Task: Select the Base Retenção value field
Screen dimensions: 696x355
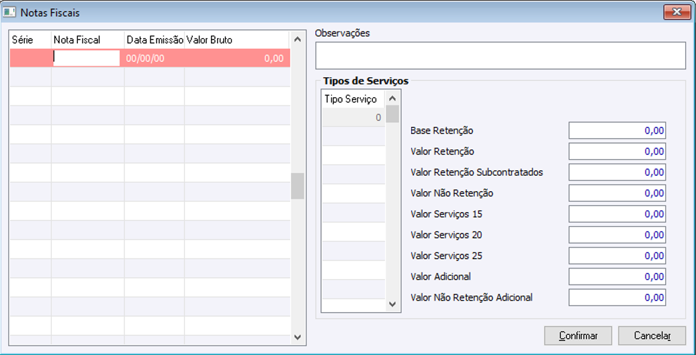Action: [x=617, y=131]
